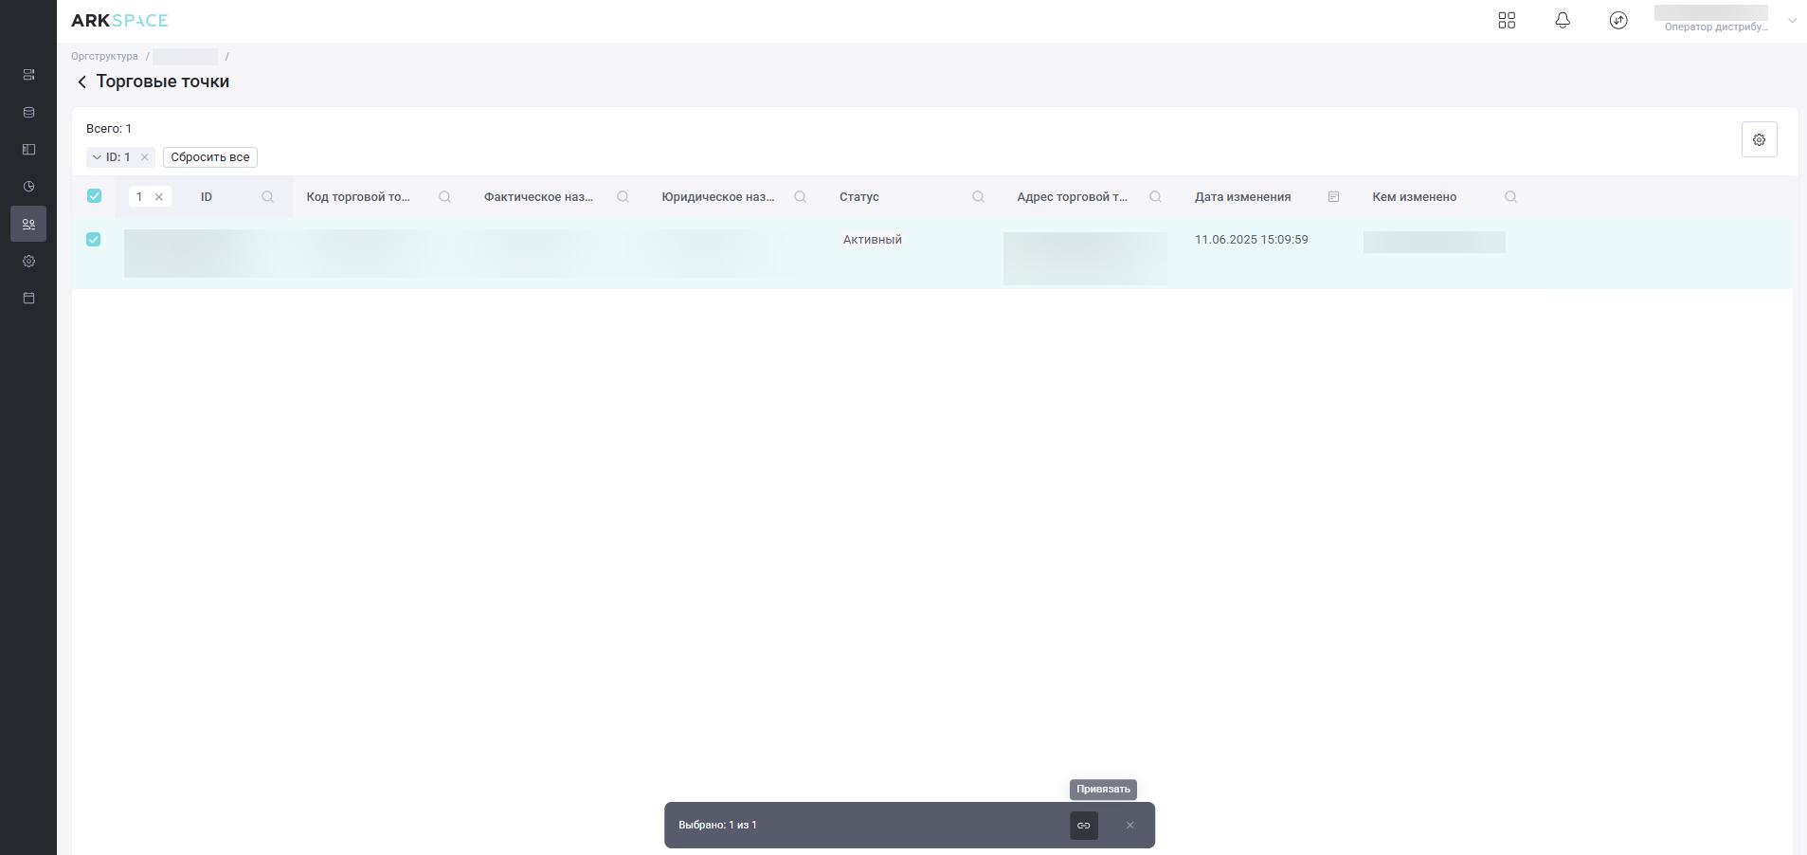Open the Оргструктура breadcrumb link
Screen dimensions: 1807x855
[x=104, y=56]
